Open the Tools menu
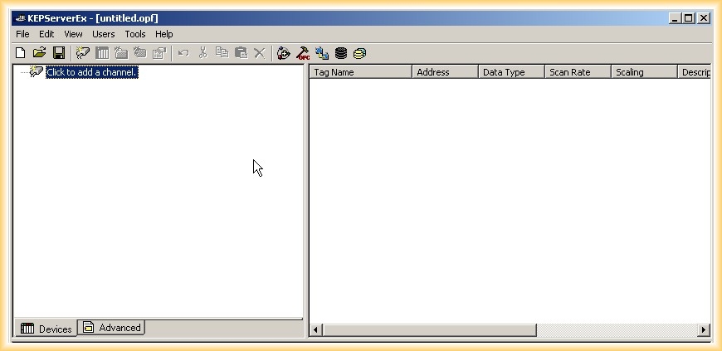 point(135,34)
